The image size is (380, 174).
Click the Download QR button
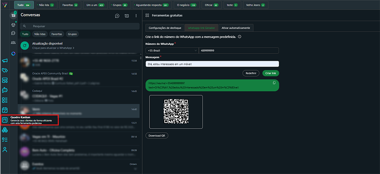[157, 136]
